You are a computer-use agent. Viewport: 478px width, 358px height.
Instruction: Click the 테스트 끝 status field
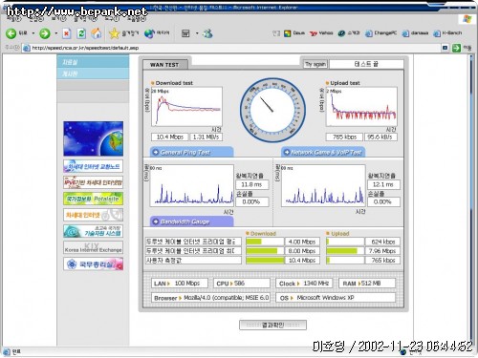(366, 64)
